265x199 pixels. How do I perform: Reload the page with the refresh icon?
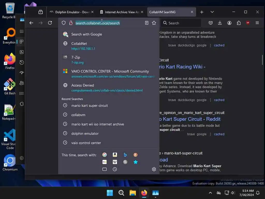tap(50, 23)
